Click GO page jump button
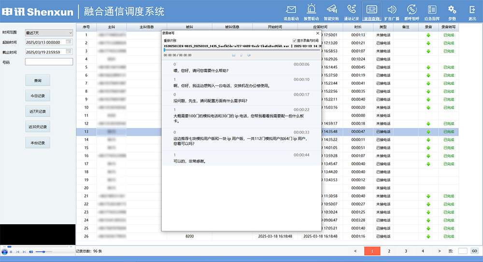483x262 pixels. (x=474, y=251)
